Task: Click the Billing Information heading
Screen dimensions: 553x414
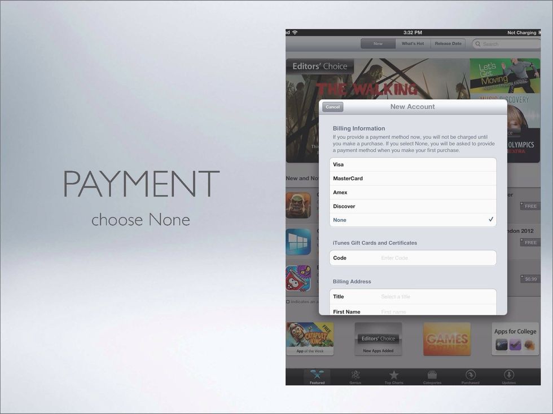Action: point(359,128)
